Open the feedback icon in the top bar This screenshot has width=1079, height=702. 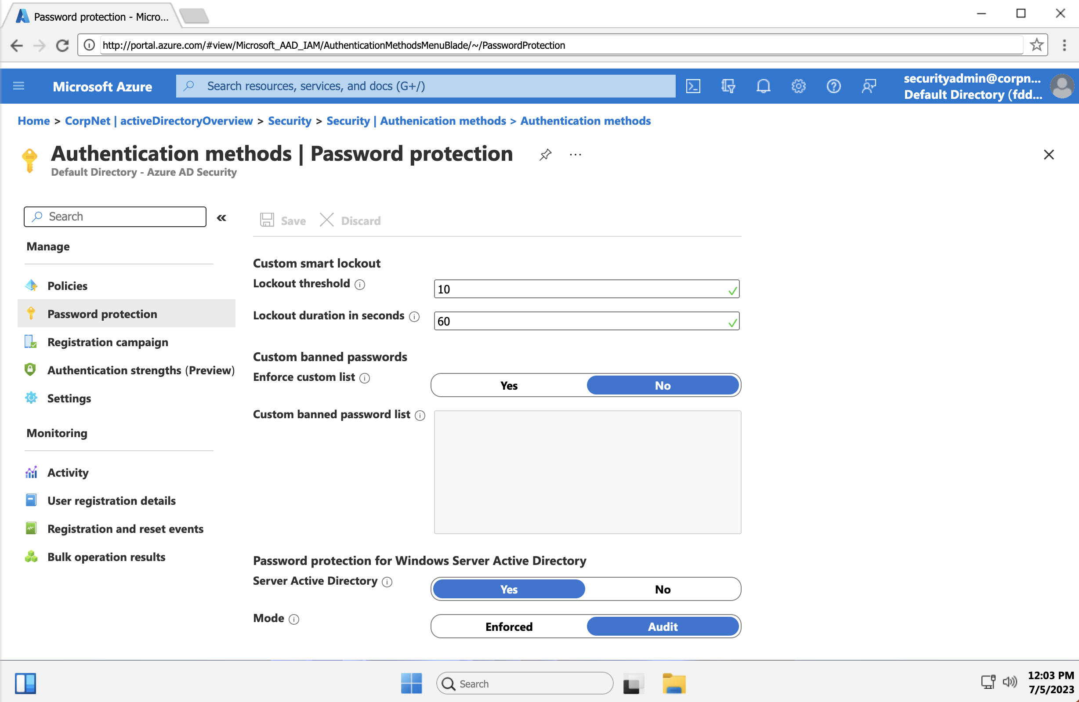869,86
